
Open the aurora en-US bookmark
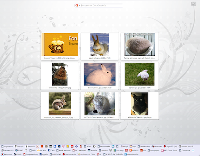pyautogui.click(x=186, y=146)
